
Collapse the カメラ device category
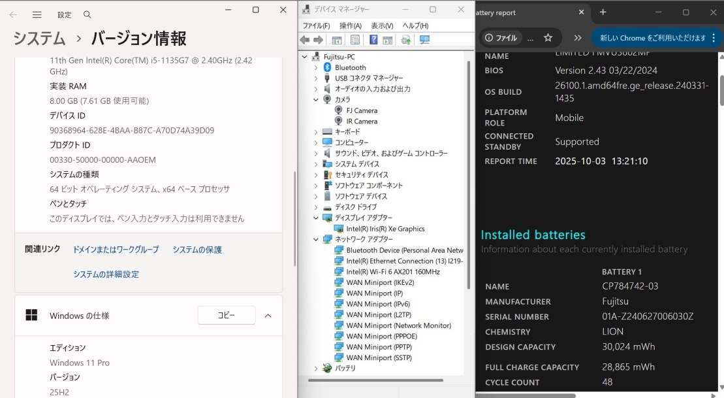point(315,99)
